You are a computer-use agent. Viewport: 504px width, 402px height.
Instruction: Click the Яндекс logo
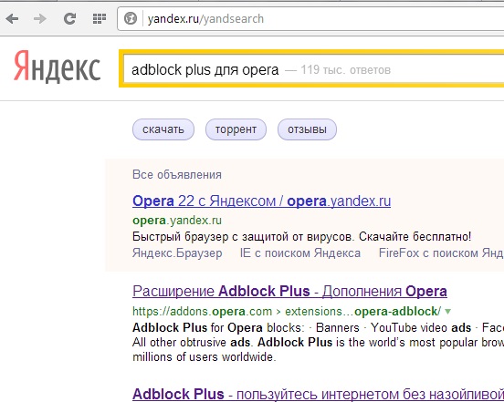pyautogui.click(x=58, y=67)
